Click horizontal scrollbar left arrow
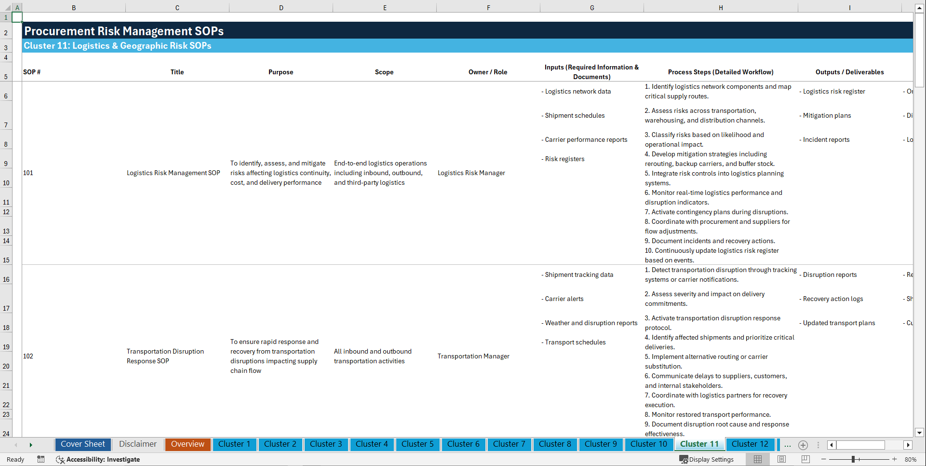 click(832, 445)
